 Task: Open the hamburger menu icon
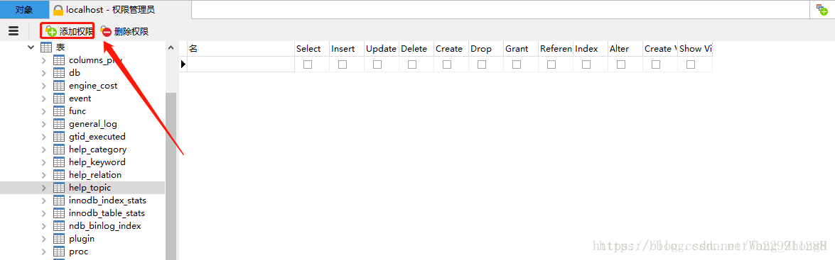tap(14, 31)
